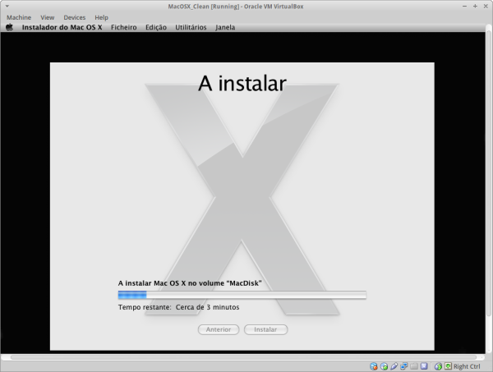The image size is (493, 372).
Task: Open the Instalador do Mac OS X menu
Action: 62,27
